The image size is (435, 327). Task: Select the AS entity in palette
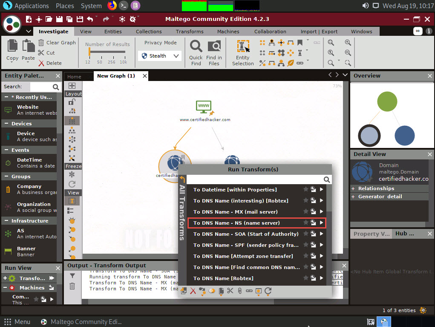pos(29,234)
